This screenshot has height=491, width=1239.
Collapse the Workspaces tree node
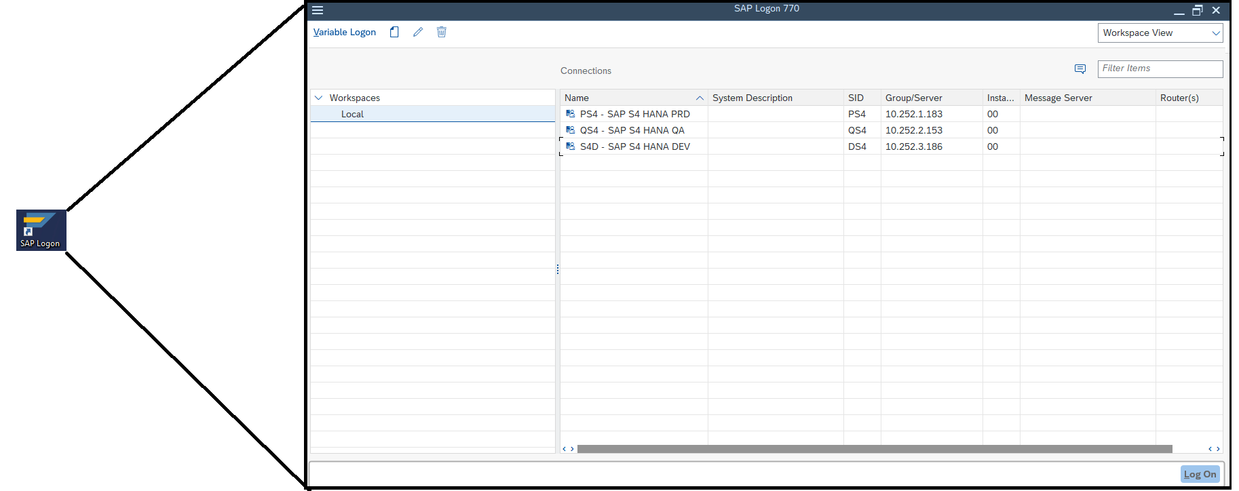pos(319,98)
